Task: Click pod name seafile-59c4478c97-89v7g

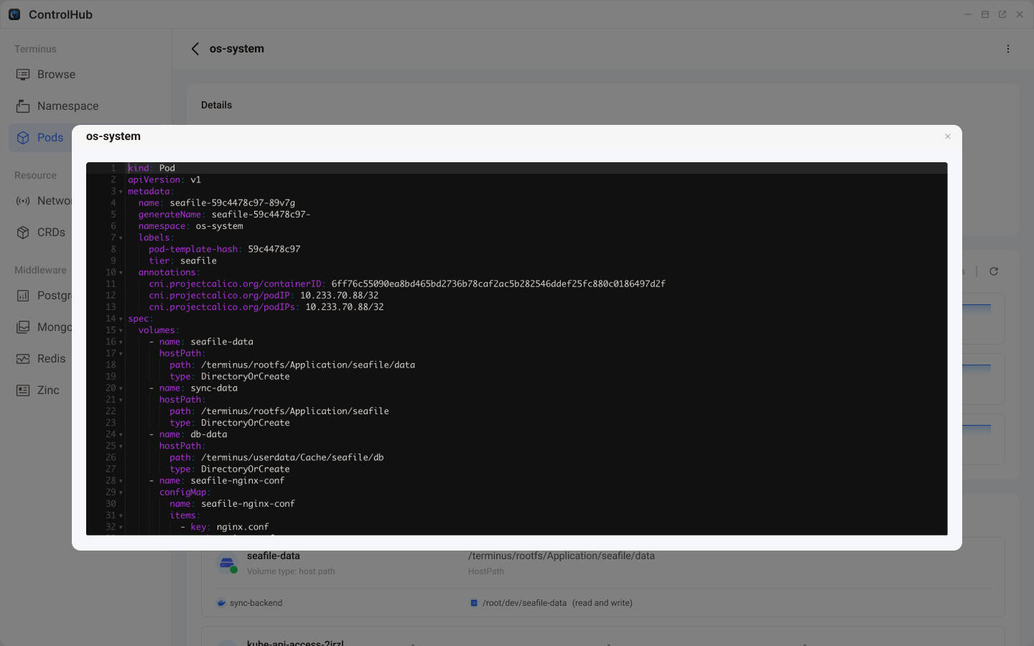Action: [x=232, y=202]
